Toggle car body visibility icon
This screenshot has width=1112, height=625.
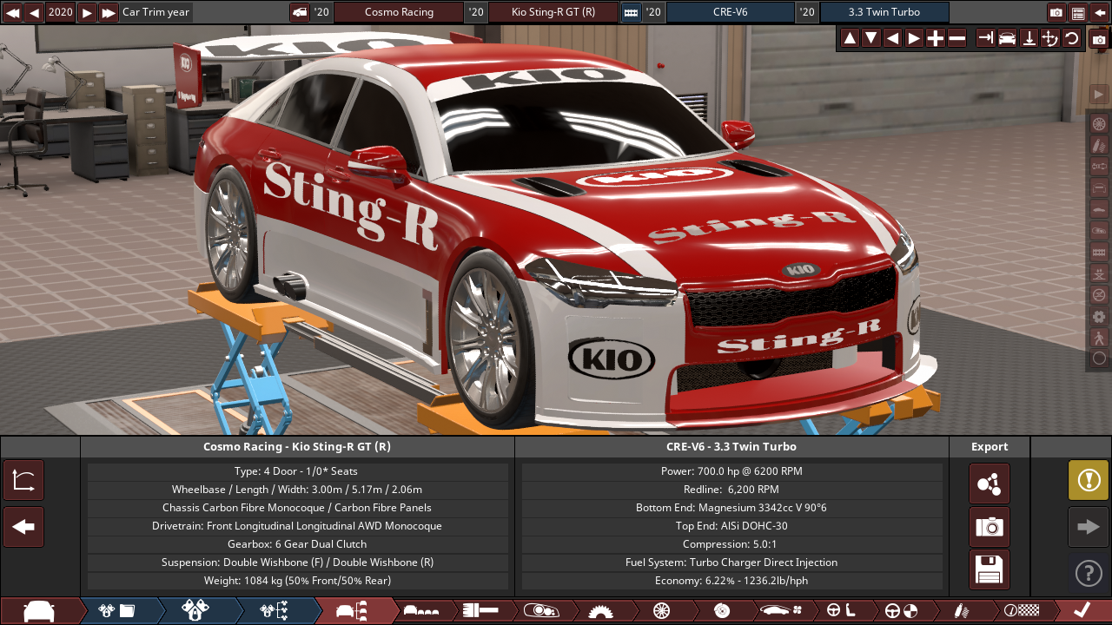(x=1099, y=208)
